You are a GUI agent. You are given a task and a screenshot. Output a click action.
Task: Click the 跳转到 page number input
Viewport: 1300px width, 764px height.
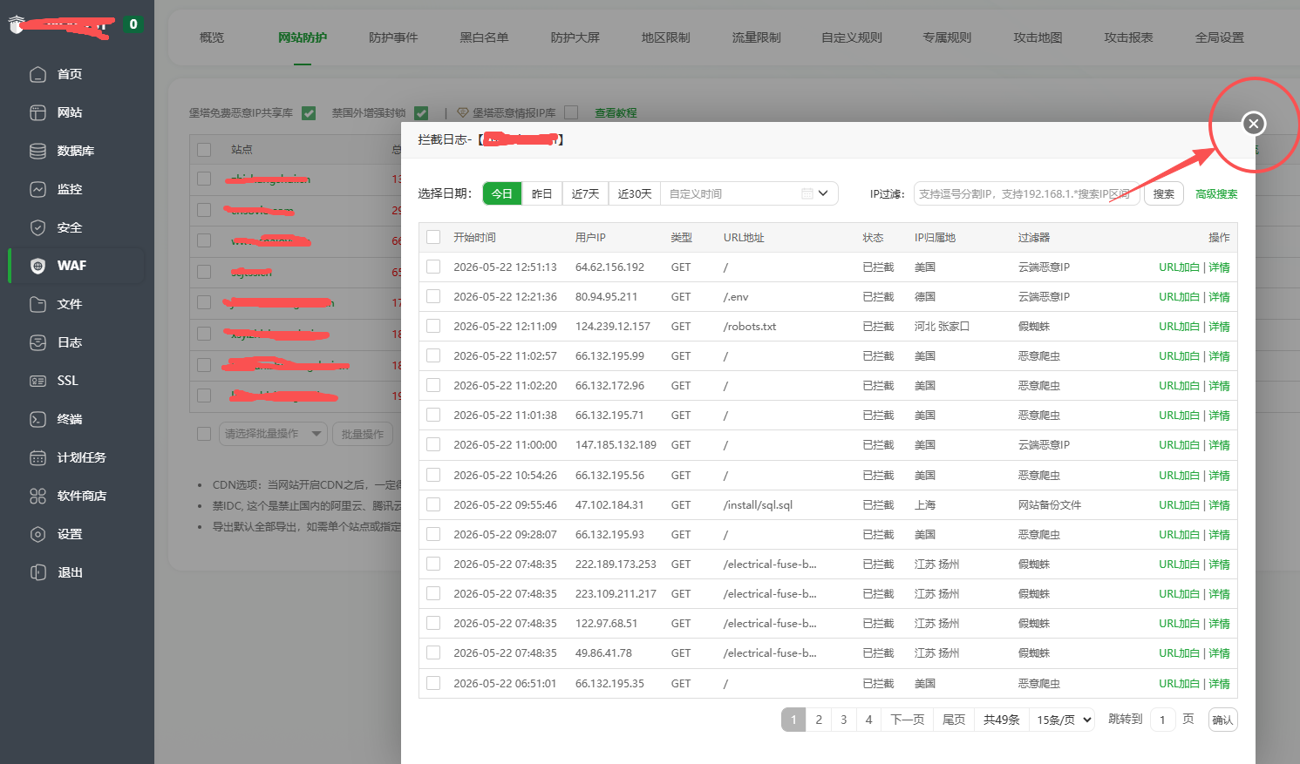[1162, 720]
